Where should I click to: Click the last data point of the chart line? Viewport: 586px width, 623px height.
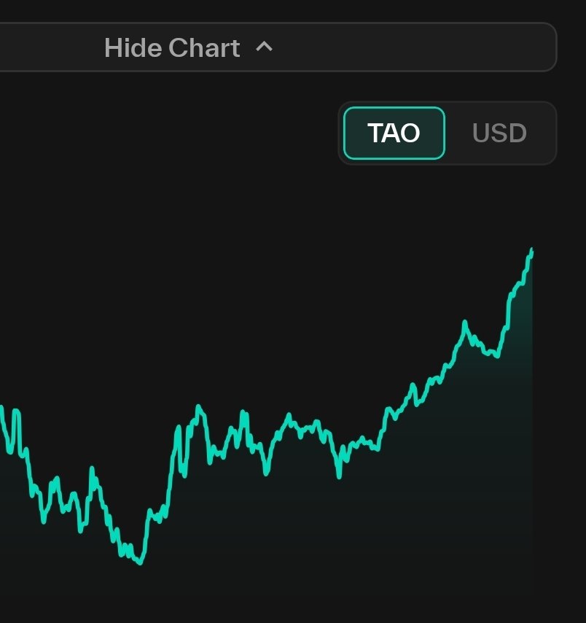coord(532,252)
